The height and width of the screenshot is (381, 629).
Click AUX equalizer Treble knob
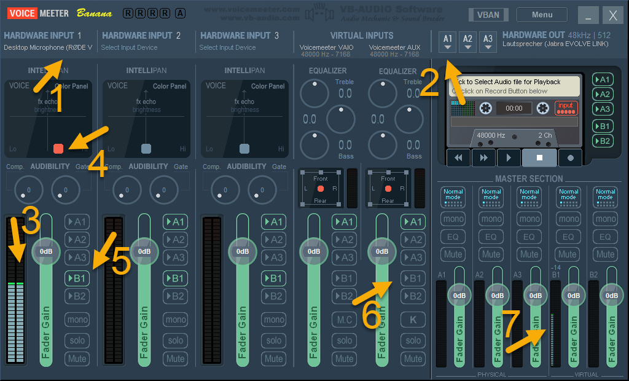382,93
